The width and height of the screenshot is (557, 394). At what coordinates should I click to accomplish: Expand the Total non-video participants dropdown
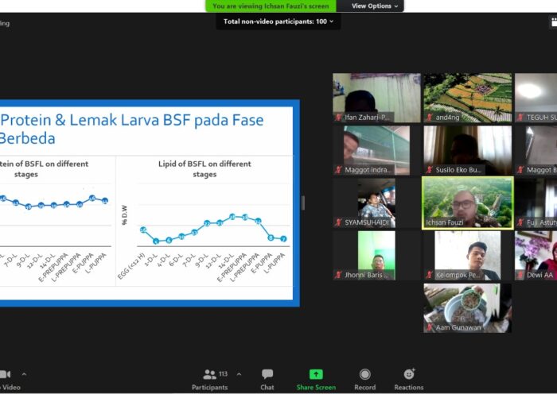[x=278, y=21]
